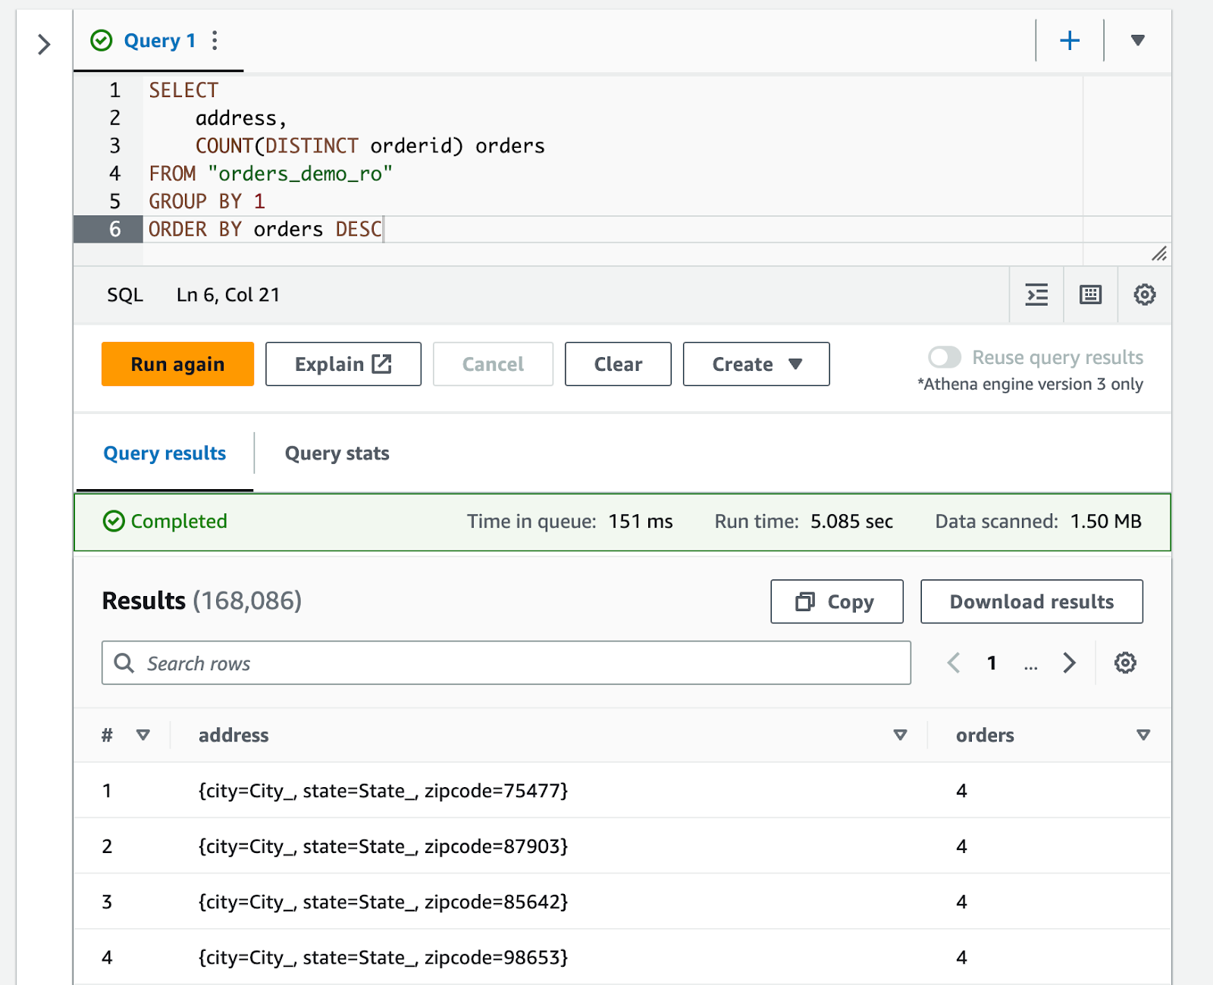Click Run again to execute the query
This screenshot has width=1213, height=985.
(x=177, y=364)
